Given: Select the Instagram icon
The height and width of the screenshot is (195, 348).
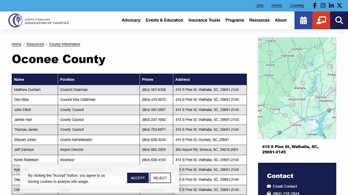Looking at the screenshot, I should click(x=323, y=5).
